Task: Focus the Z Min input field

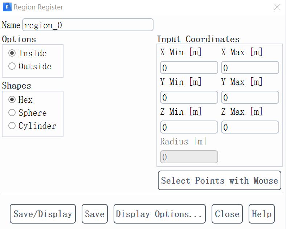Action: pos(189,127)
